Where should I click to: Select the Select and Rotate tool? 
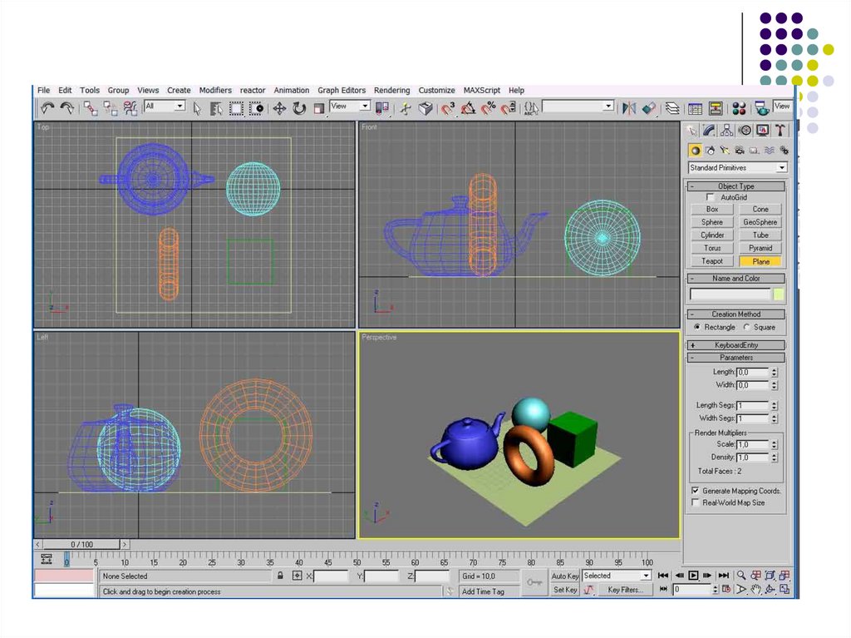tap(299, 108)
